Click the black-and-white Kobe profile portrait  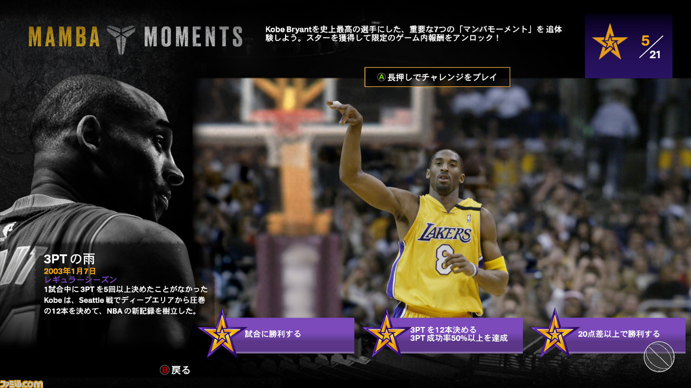[x=97, y=210]
